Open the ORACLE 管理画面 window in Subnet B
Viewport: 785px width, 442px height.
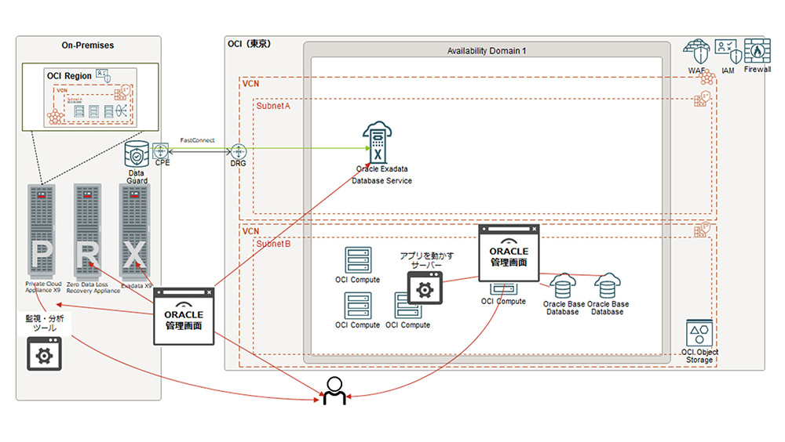pyautogui.click(x=509, y=252)
